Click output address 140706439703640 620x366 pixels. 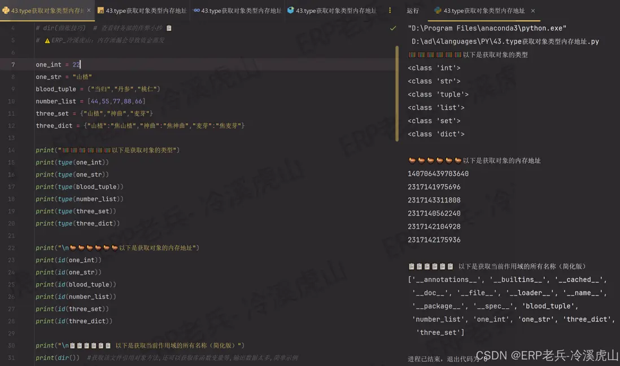pos(438,174)
